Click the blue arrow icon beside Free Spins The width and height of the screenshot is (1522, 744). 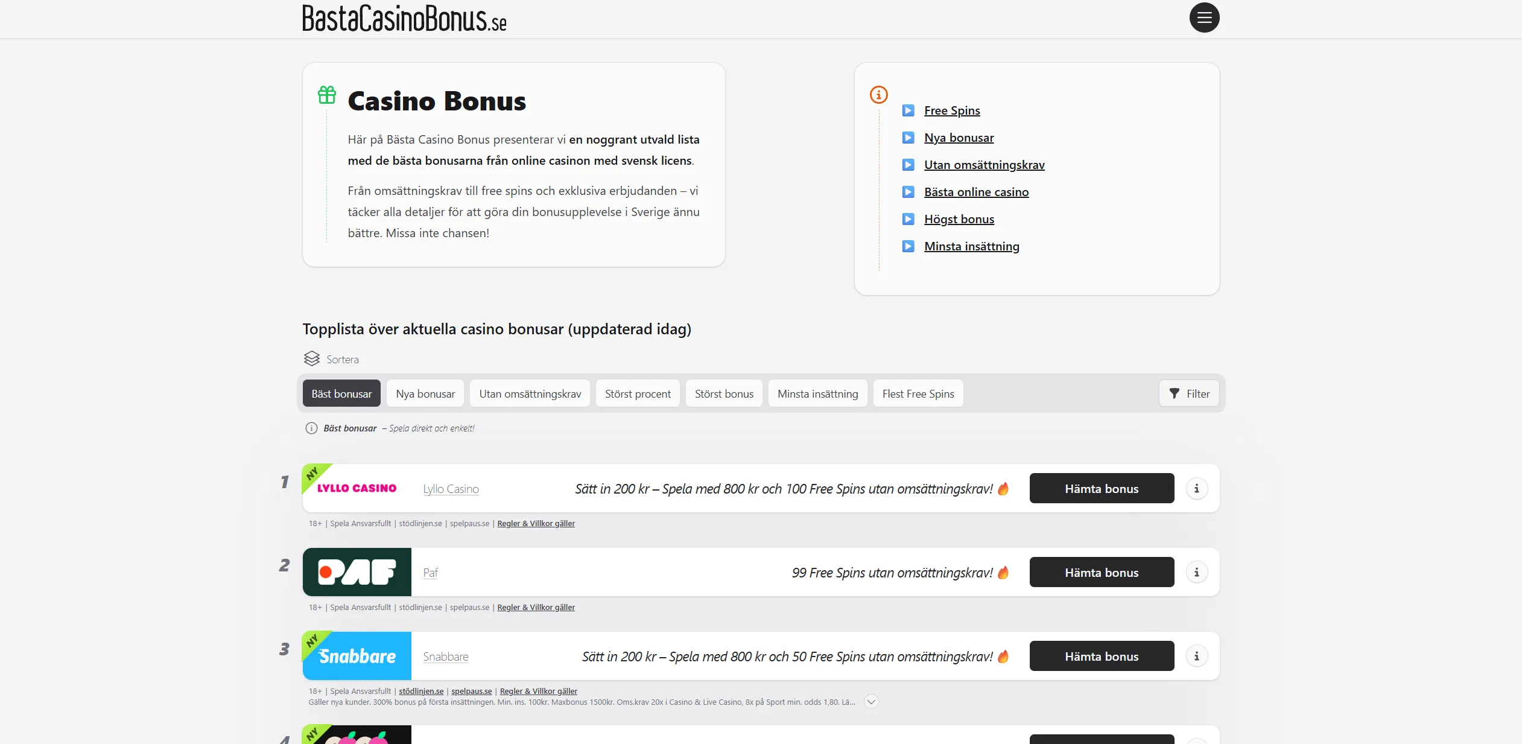click(x=908, y=110)
